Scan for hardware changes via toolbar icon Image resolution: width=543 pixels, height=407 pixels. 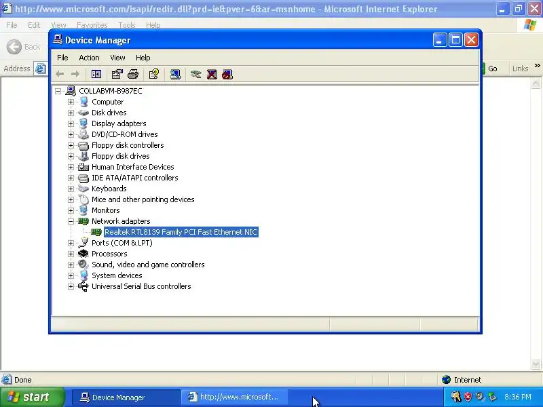[175, 74]
